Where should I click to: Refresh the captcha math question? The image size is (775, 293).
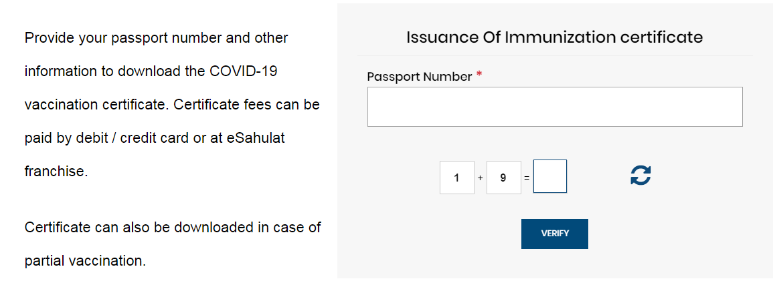pyautogui.click(x=640, y=175)
